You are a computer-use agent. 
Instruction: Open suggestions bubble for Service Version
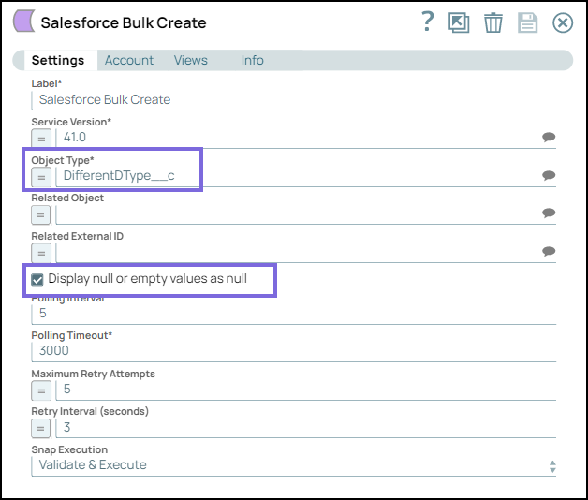pyautogui.click(x=549, y=137)
